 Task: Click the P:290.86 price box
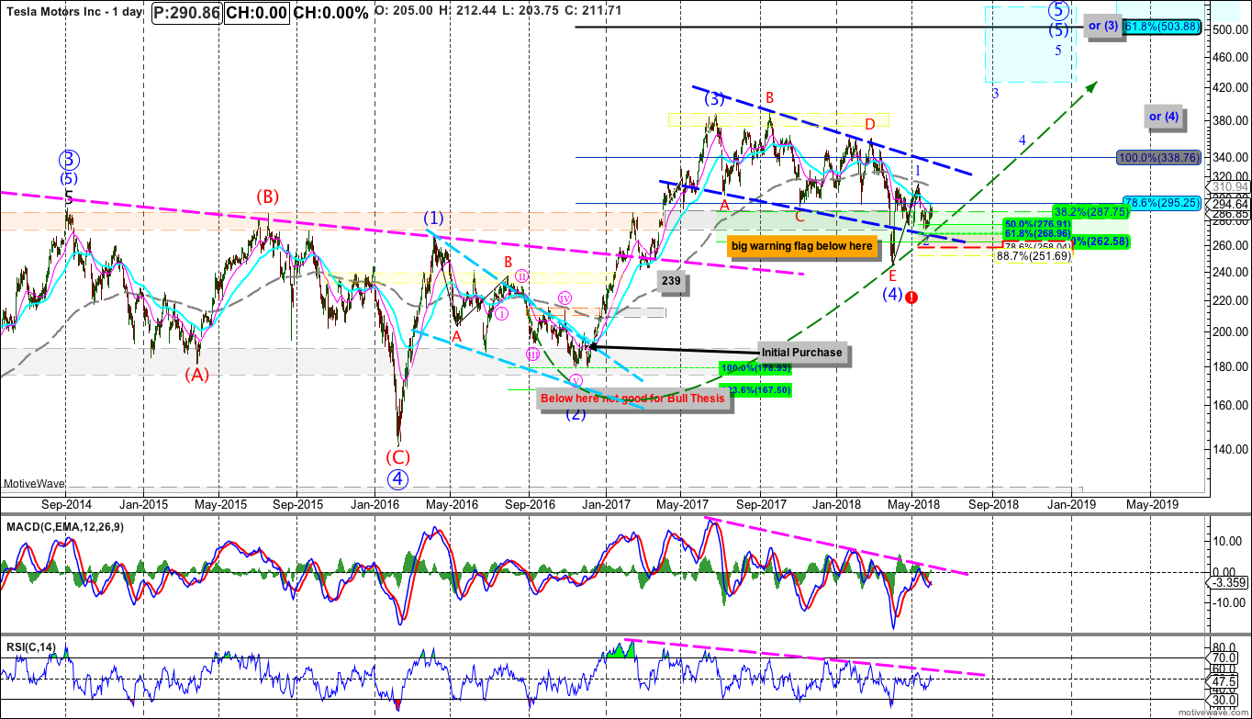tap(188, 14)
